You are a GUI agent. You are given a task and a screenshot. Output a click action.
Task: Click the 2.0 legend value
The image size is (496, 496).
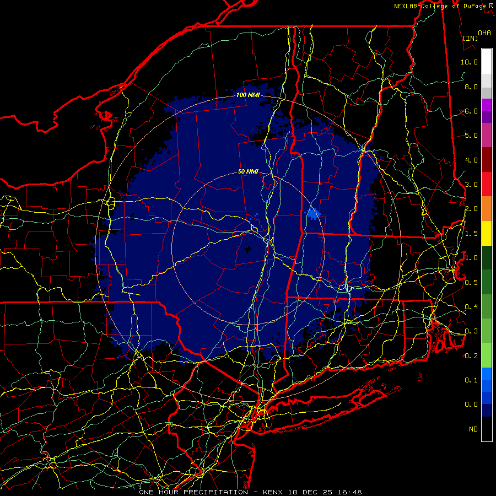(x=471, y=209)
